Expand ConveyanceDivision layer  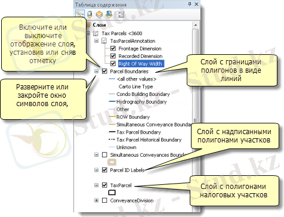(97, 200)
